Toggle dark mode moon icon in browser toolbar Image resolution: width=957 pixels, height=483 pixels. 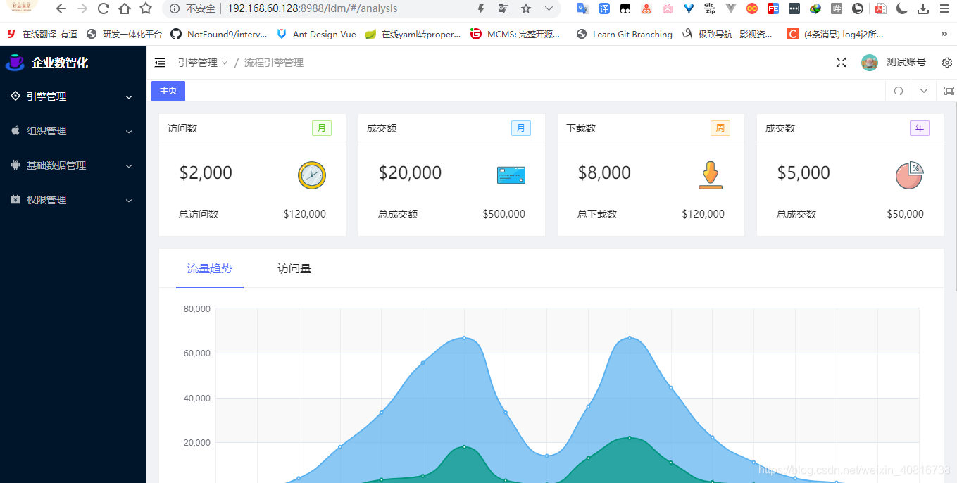coord(902,9)
